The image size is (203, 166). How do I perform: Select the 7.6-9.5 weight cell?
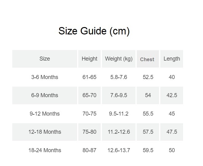tap(119, 95)
